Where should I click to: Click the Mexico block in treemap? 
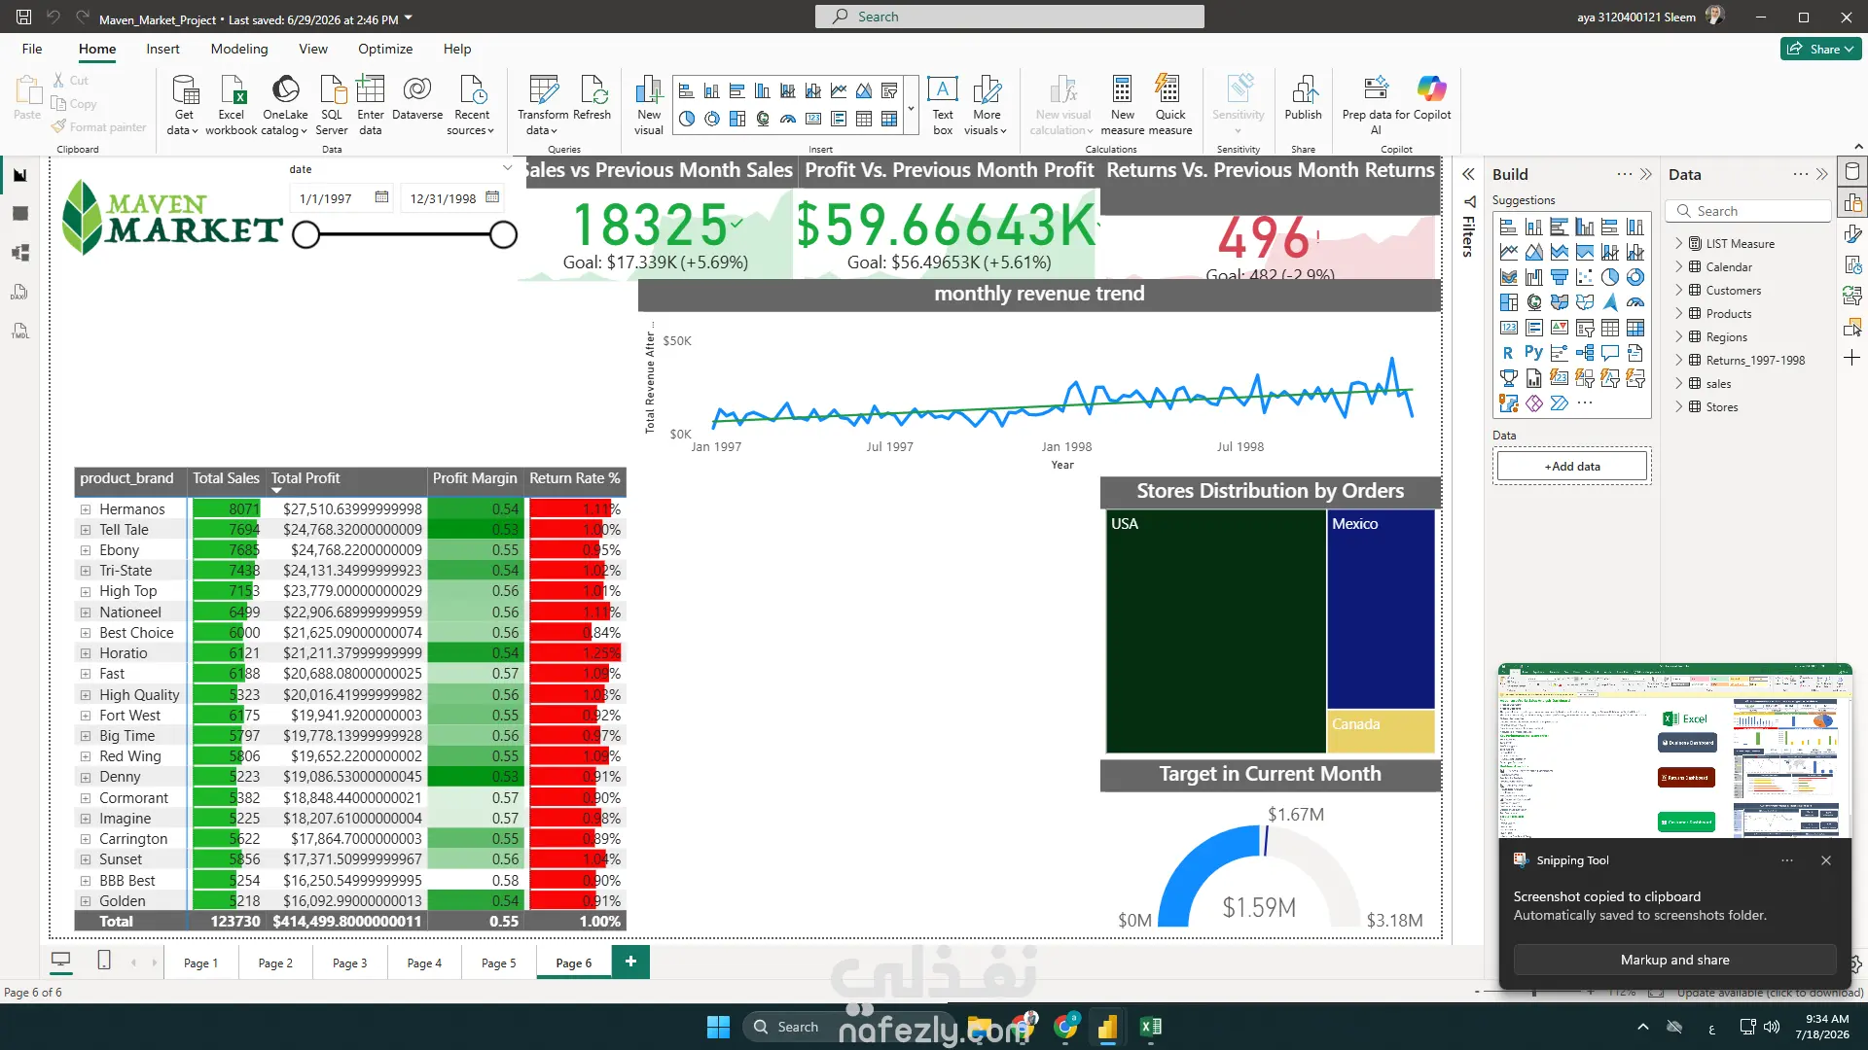click(1382, 610)
